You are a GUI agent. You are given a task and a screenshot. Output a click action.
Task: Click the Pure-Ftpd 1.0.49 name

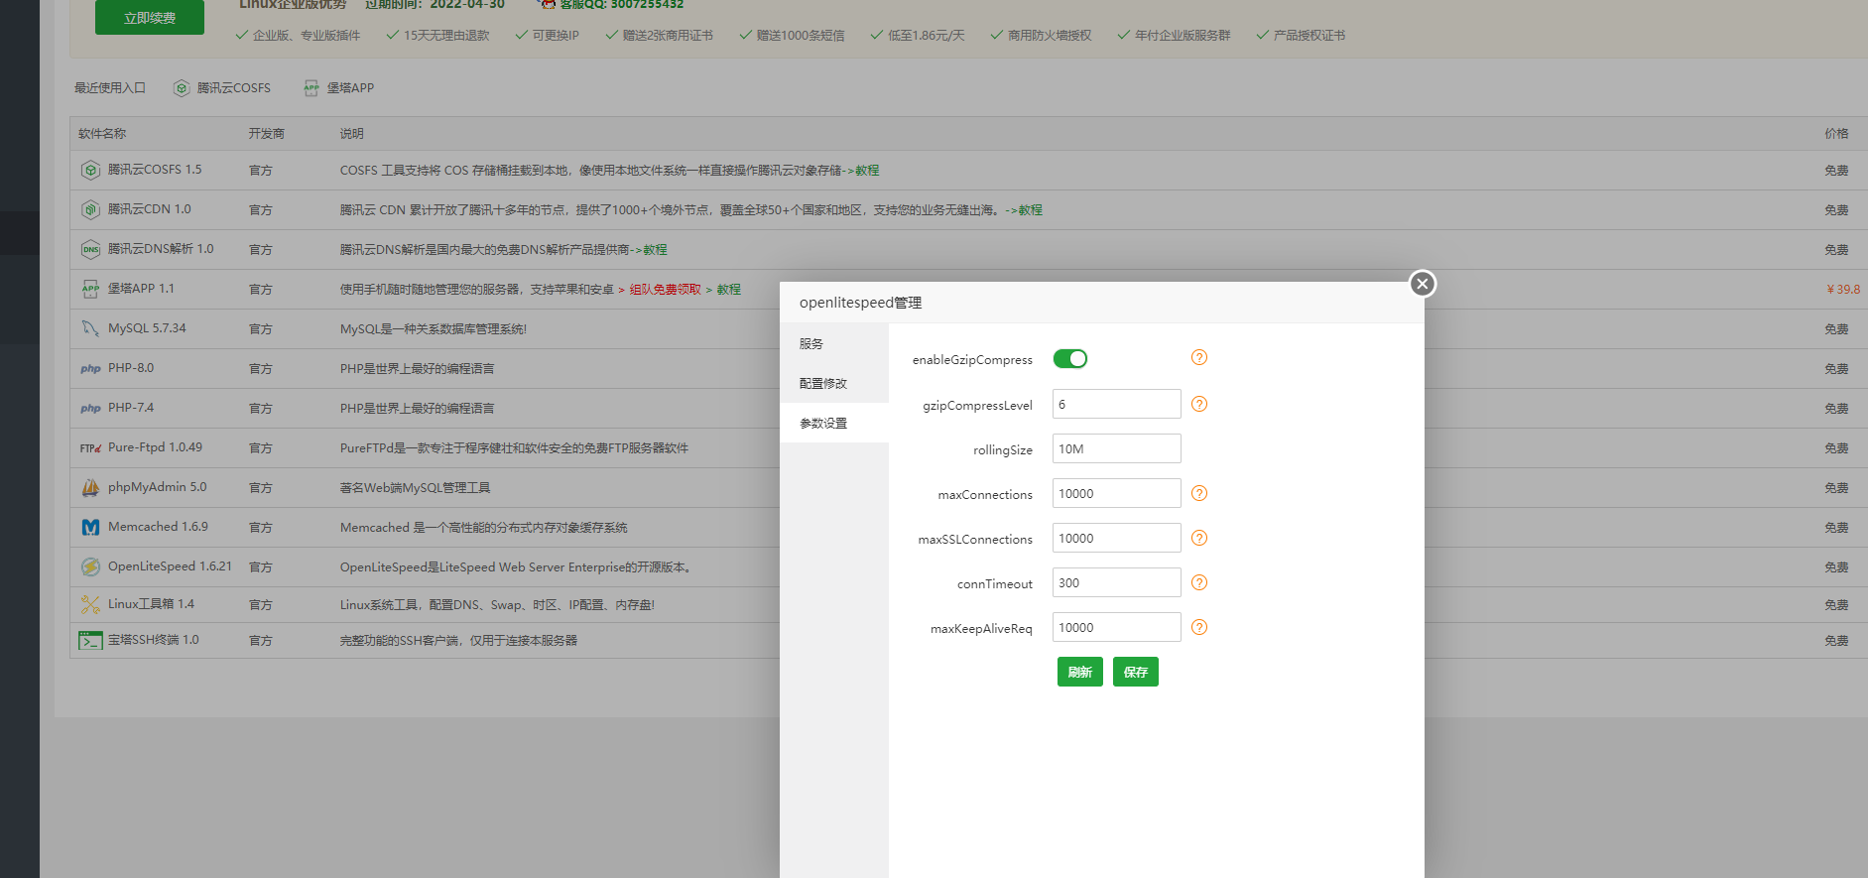155,447
